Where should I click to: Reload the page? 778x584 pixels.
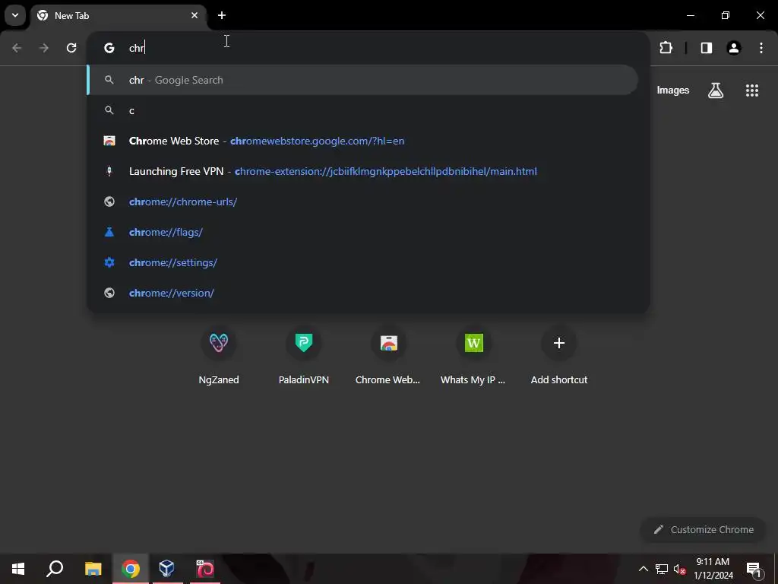pyautogui.click(x=71, y=48)
